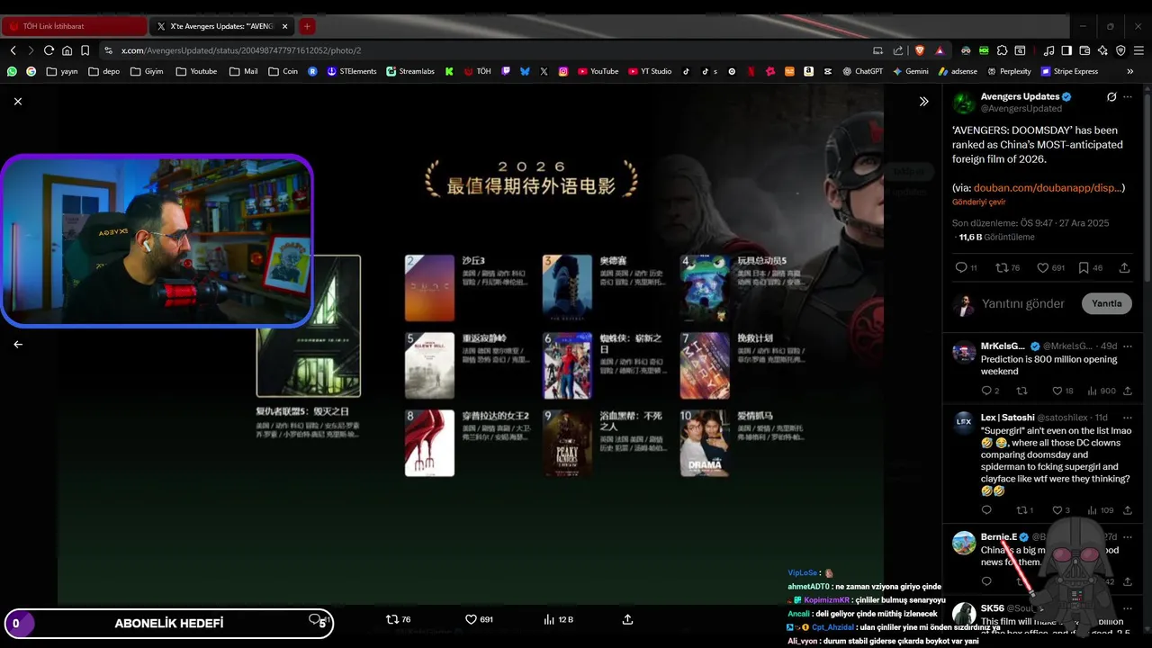
Task: Bookmark the tweet with 46 bookmarks
Action: click(x=1090, y=267)
